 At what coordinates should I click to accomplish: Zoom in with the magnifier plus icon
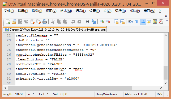pyautogui.click(x=102, y=22)
